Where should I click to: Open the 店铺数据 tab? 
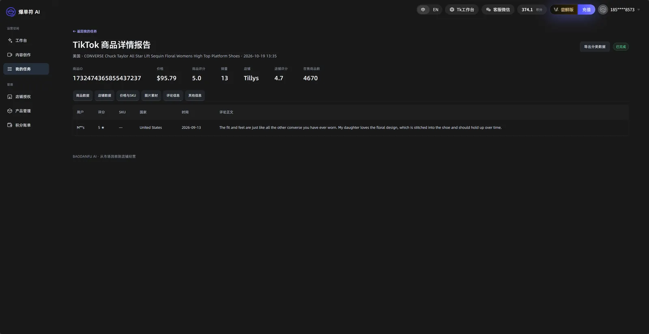pos(105,96)
